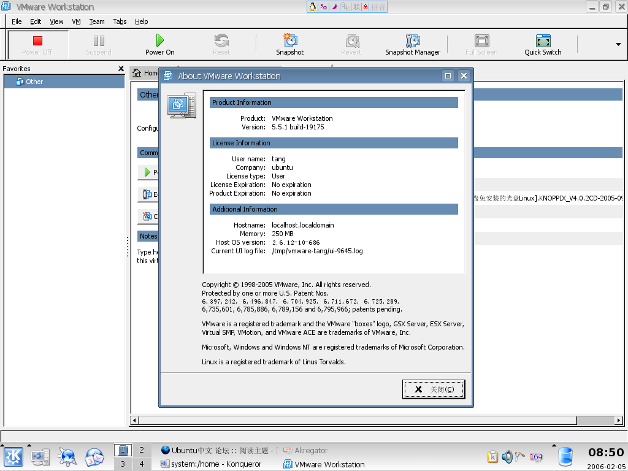This screenshot has width=628, height=471.
Task: Open the Edit menu
Action: pyautogui.click(x=36, y=21)
